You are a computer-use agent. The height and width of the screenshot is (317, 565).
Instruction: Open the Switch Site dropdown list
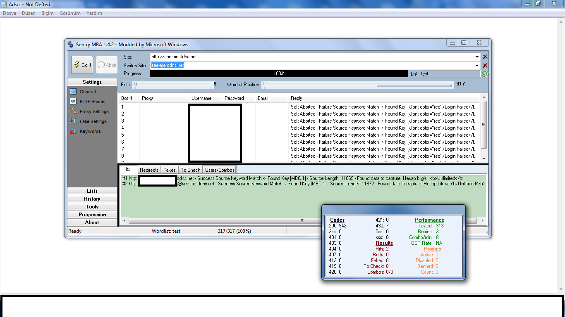pos(477,65)
